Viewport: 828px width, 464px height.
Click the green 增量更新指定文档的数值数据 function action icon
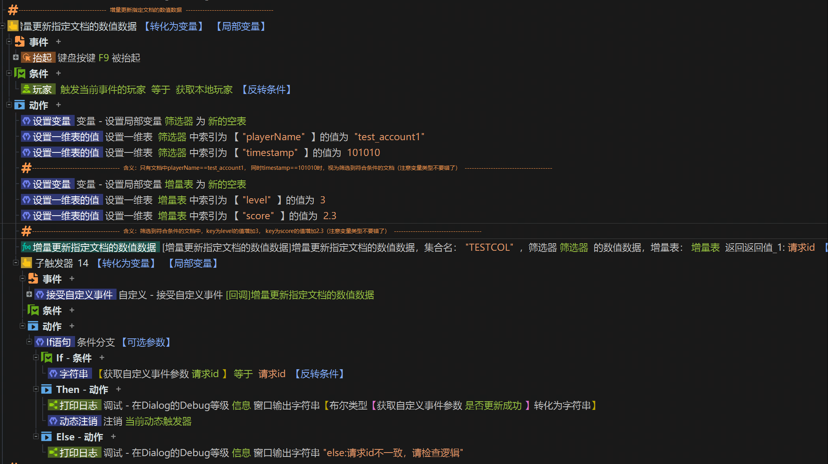[x=26, y=247]
